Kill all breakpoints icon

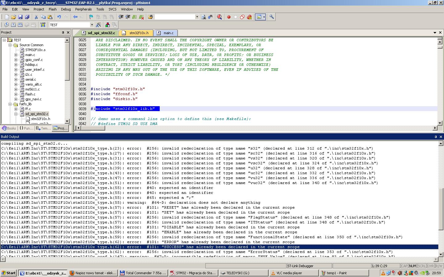pos(249,17)
